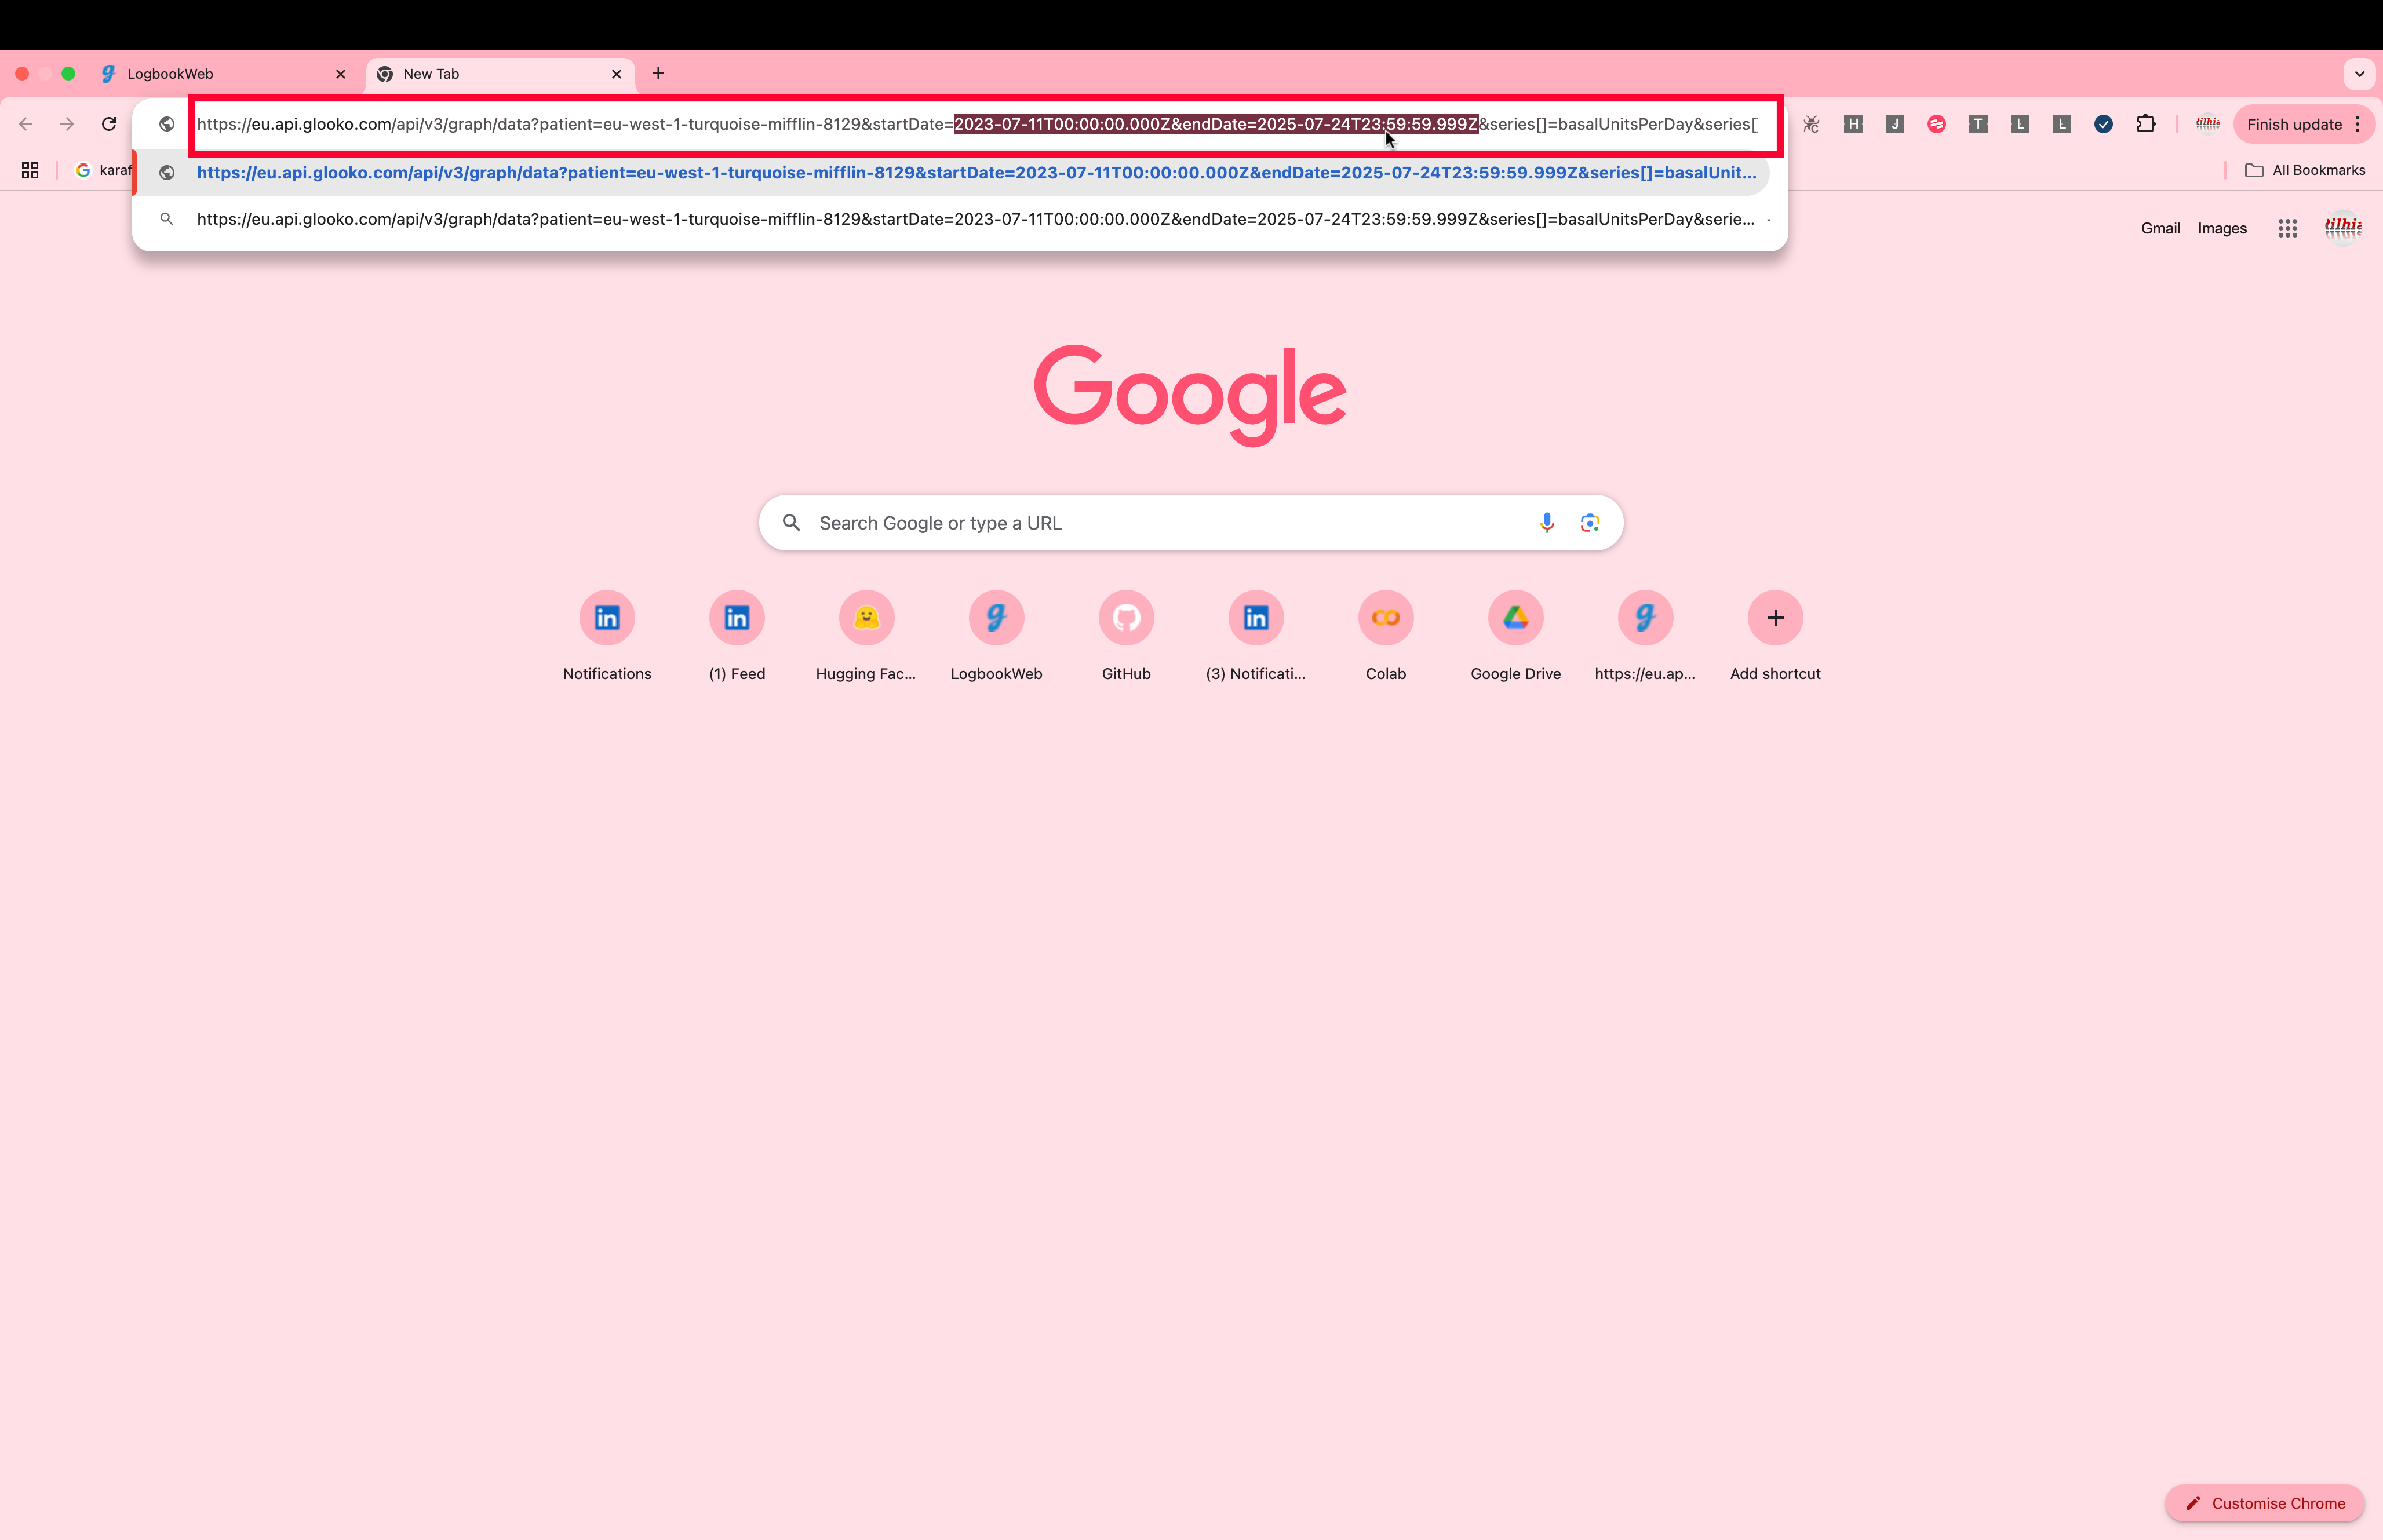Click the voice search microphone icon
The width and height of the screenshot is (2383, 1540).
click(1545, 522)
